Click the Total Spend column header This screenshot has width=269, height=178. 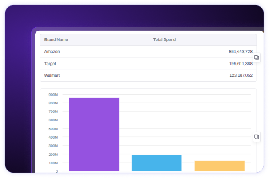pyautogui.click(x=164, y=40)
